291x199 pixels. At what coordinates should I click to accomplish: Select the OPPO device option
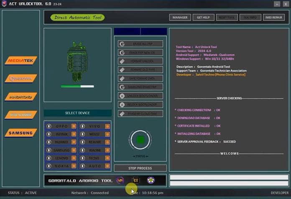point(61,126)
